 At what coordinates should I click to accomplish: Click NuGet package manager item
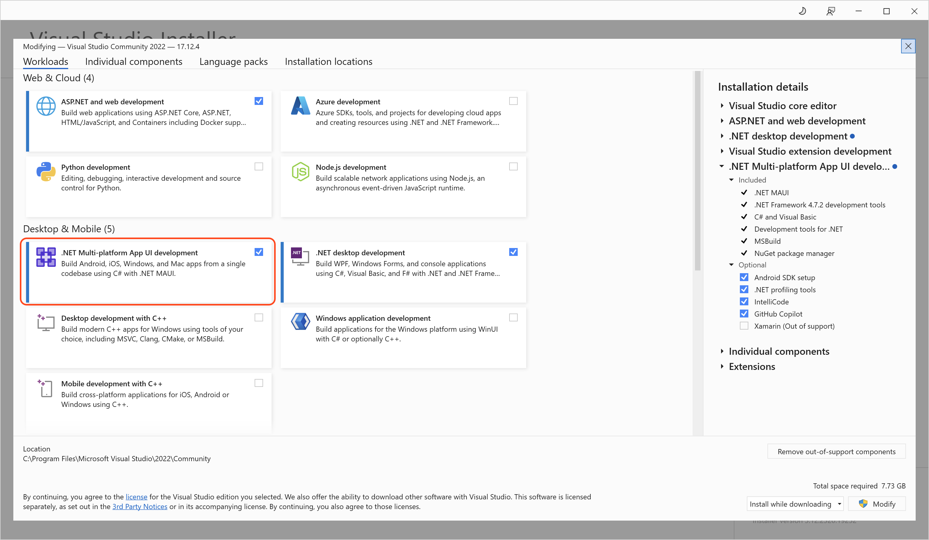coord(794,253)
